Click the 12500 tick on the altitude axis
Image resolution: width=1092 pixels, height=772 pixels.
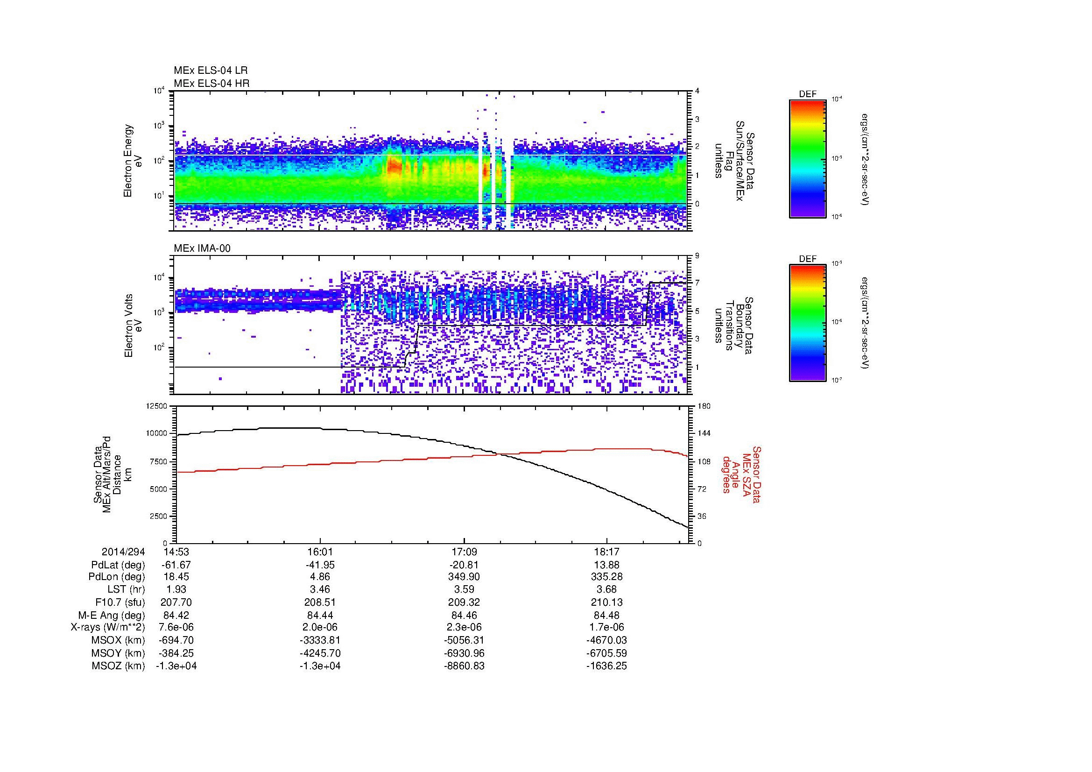tap(157, 406)
